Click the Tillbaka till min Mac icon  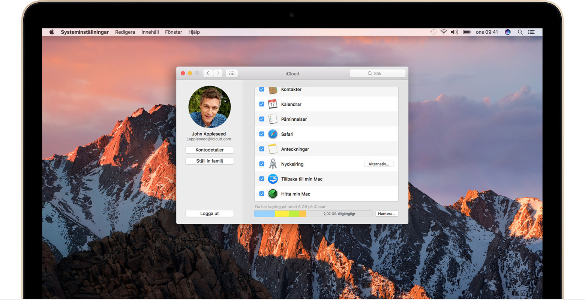pos(273,179)
